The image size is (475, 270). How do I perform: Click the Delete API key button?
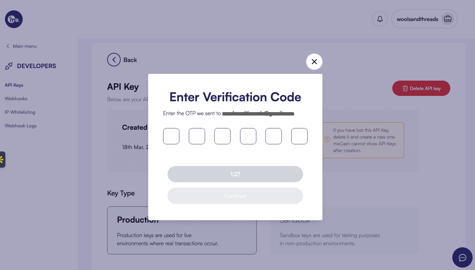coord(421,88)
